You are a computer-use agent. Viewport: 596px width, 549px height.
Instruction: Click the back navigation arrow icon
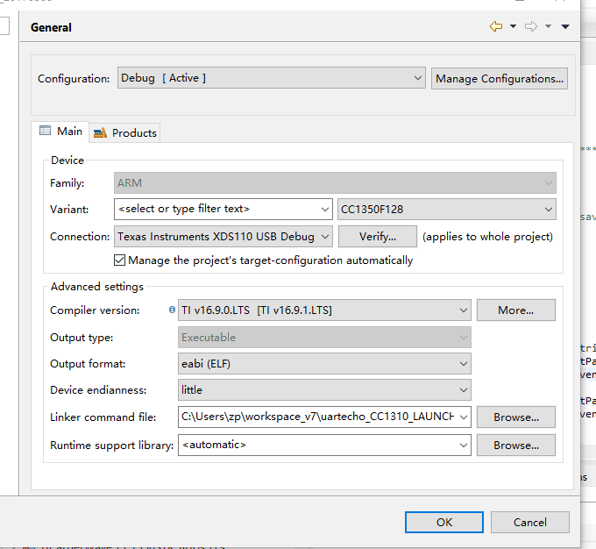coord(496,26)
